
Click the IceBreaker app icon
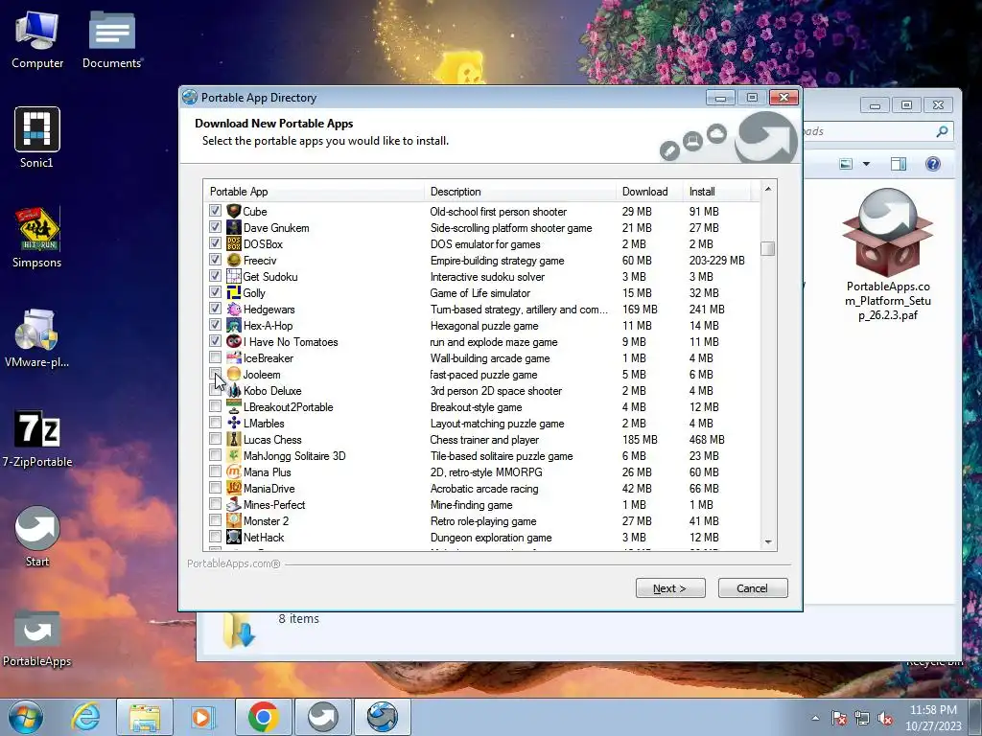pyautogui.click(x=234, y=358)
